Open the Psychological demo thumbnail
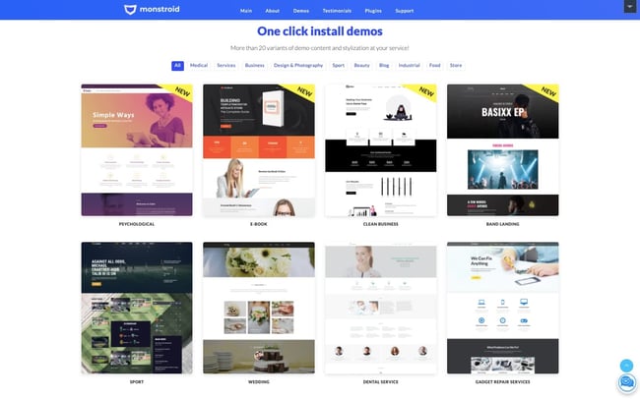Viewport: 640px width, 399px height. [x=136, y=149]
